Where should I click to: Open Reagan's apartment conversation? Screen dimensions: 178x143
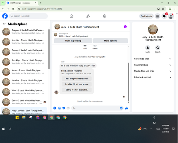click(x=24, y=31)
